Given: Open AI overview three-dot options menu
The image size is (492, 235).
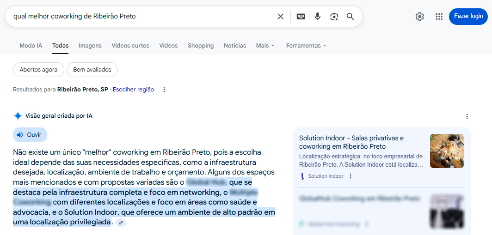Looking at the screenshot, I should pyautogui.click(x=467, y=116).
